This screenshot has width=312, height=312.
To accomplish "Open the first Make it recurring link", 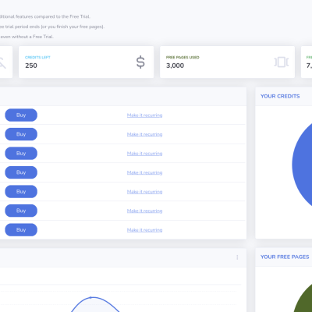I will tap(144, 115).
